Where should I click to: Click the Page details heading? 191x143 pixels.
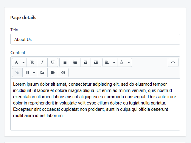click(x=23, y=18)
